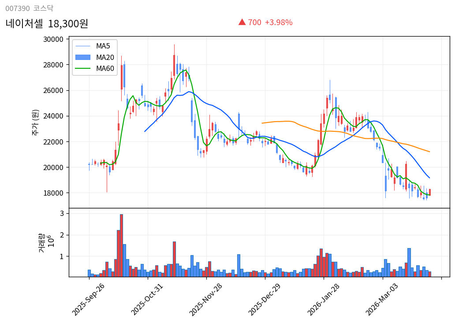Click the stock code 007390 text
This screenshot has height=323, width=455.
point(17,7)
